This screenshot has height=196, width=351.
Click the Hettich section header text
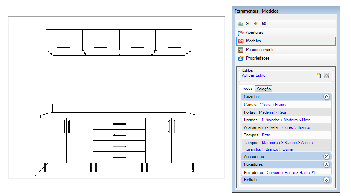coord(250,180)
